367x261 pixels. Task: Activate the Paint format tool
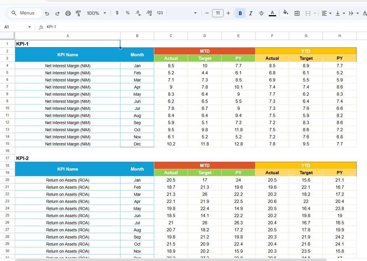click(x=78, y=13)
